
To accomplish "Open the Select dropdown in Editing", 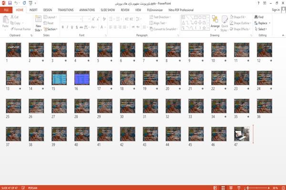I will [x=261, y=29].
